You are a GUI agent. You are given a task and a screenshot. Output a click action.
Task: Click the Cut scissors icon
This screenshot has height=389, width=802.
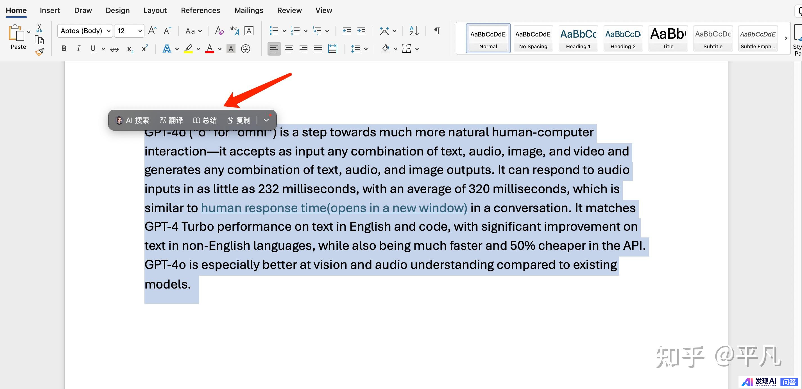pos(39,28)
